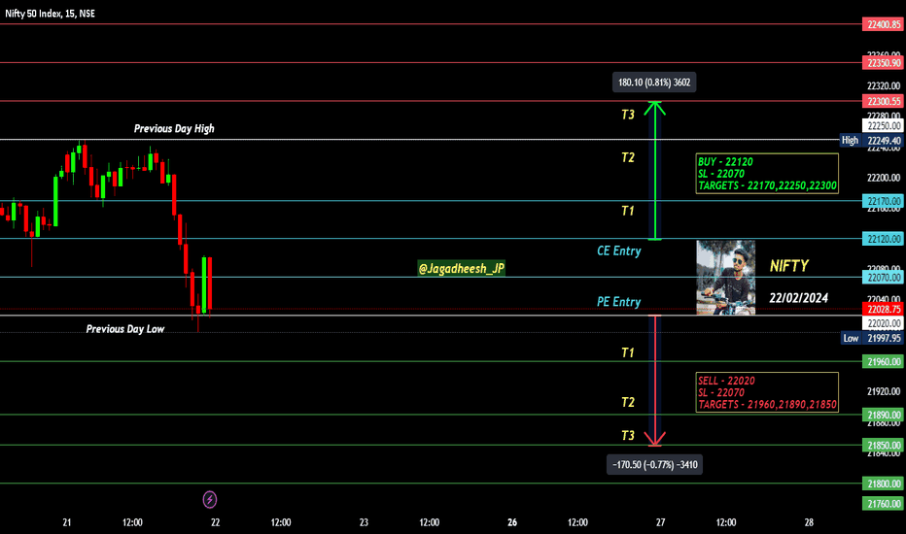906x534 pixels.
Task: Select the 21890.00 green price label
Action: click(884, 416)
